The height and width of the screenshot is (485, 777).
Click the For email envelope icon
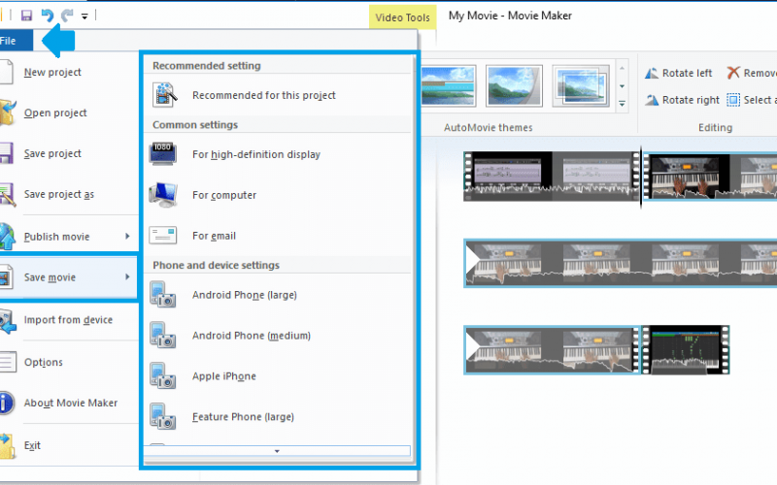coord(163,236)
